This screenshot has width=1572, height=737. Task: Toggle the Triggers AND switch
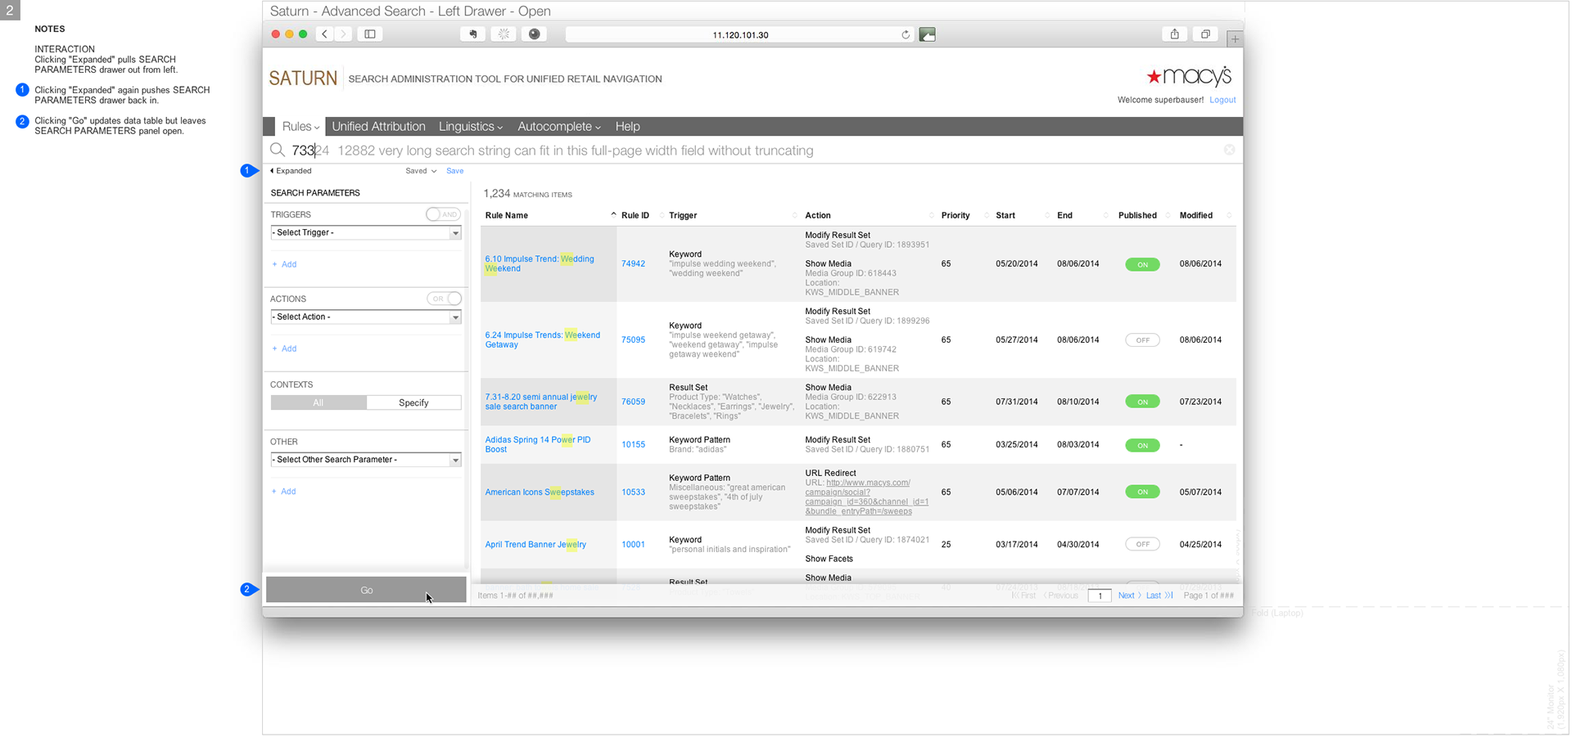(x=443, y=214)
